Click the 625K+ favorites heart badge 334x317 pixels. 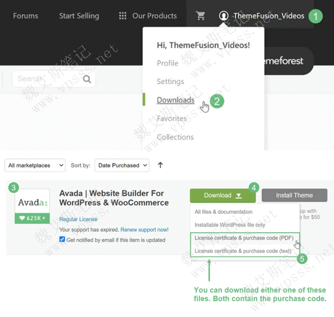pyautogui.click(x=32, y=218)
